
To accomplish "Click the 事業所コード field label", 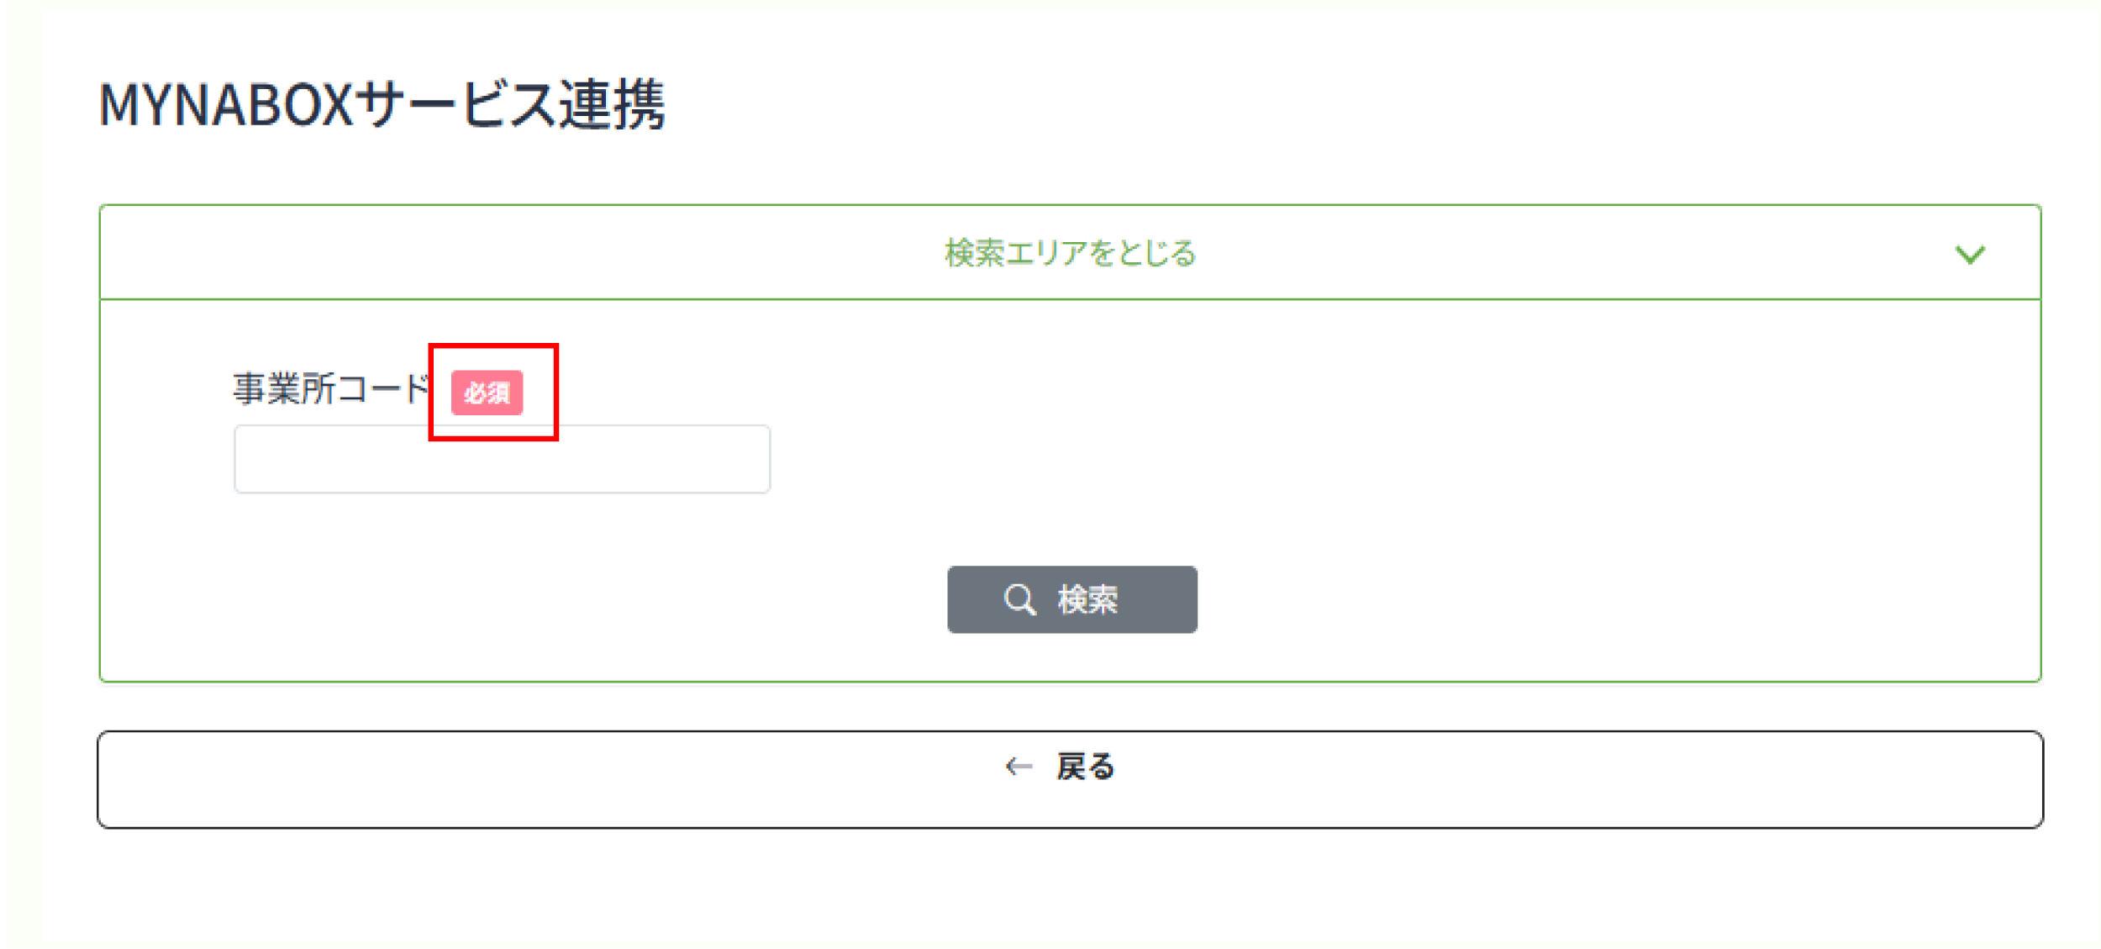I will point(331,389).
